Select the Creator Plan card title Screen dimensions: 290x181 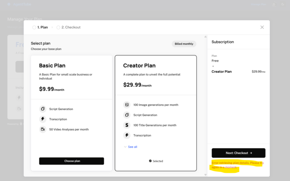[x=139, y=65]
